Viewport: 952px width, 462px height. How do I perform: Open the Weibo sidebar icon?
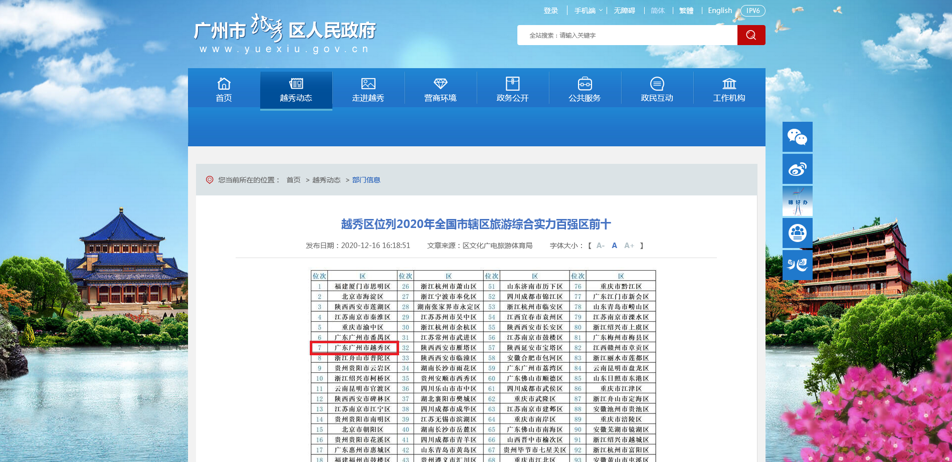click(x=797, y=169)
